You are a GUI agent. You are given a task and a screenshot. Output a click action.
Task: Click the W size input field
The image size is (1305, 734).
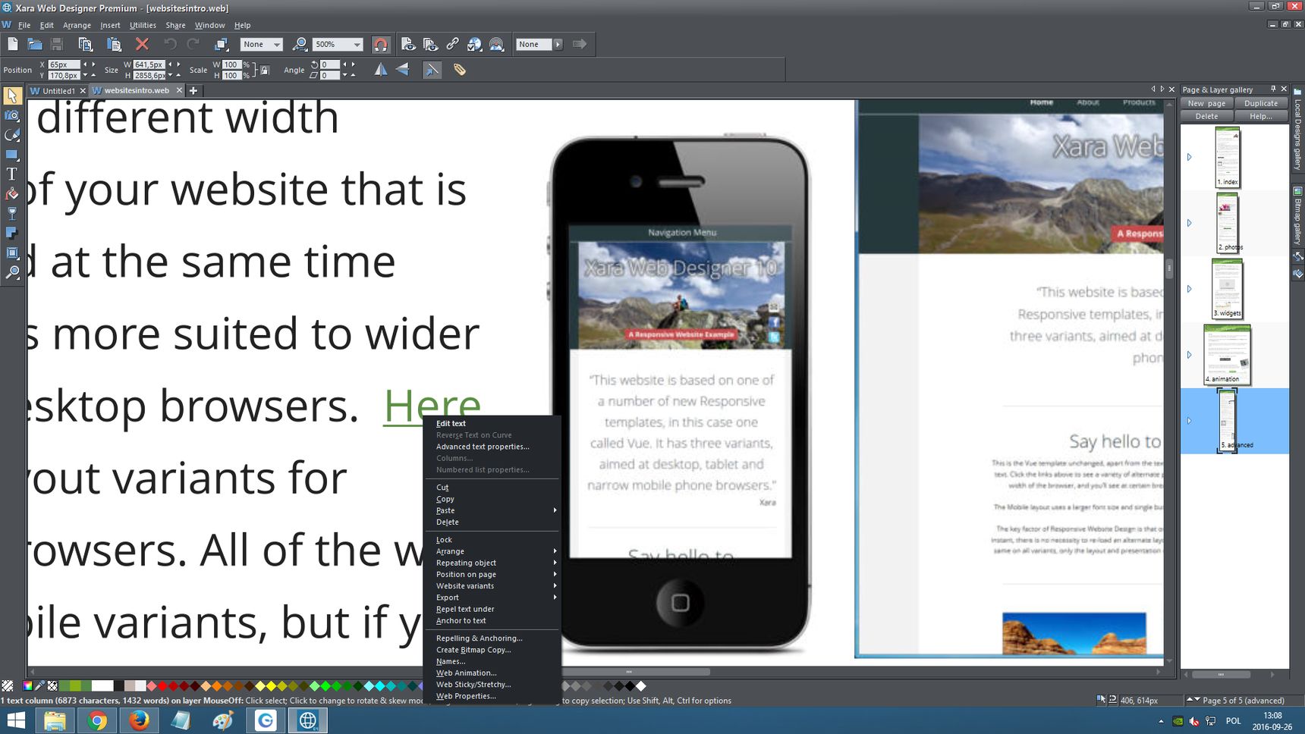[149, 64]
